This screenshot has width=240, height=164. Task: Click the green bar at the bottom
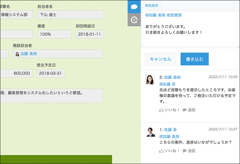(x=56, y=159)
